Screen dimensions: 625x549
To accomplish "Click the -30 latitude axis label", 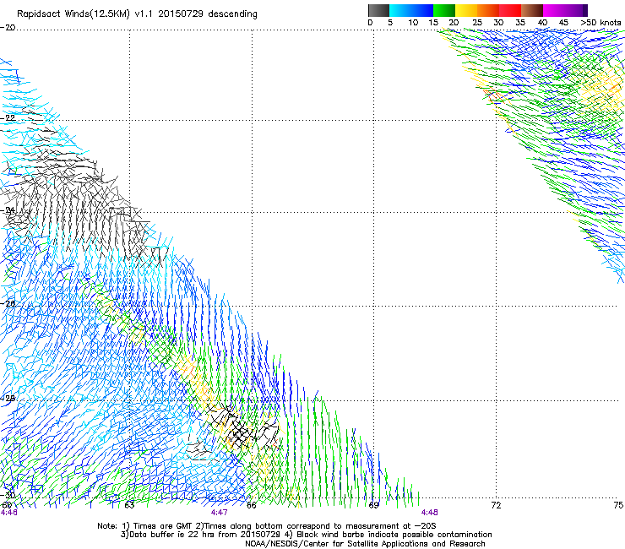I will point(8,495).
